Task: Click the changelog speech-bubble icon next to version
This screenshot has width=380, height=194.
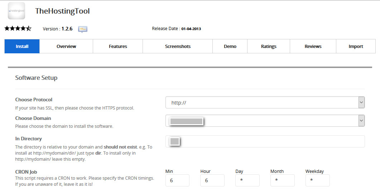Action: pyautogui.click(x=83, y=29)
